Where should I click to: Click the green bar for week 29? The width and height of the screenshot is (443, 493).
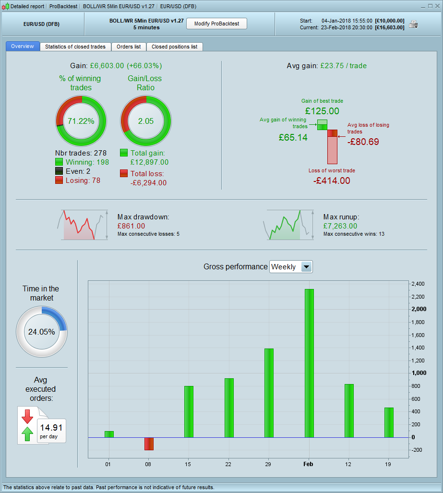click(269, 393)
